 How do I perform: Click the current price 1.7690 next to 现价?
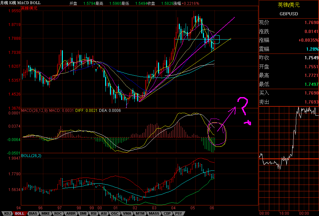312,22
